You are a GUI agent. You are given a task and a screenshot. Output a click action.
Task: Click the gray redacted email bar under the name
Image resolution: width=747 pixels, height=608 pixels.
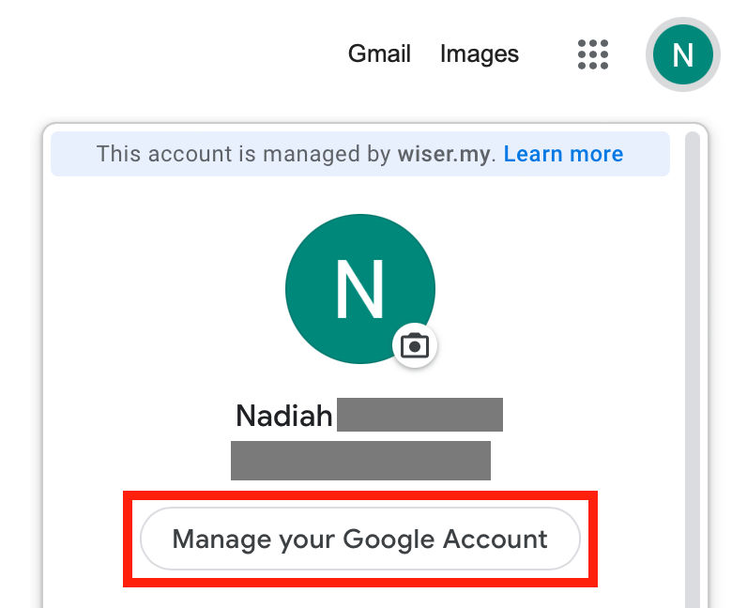pos(360,461)
